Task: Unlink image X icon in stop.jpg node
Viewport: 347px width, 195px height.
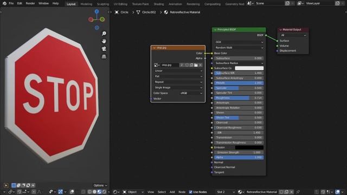Action: tap(200, 65)
